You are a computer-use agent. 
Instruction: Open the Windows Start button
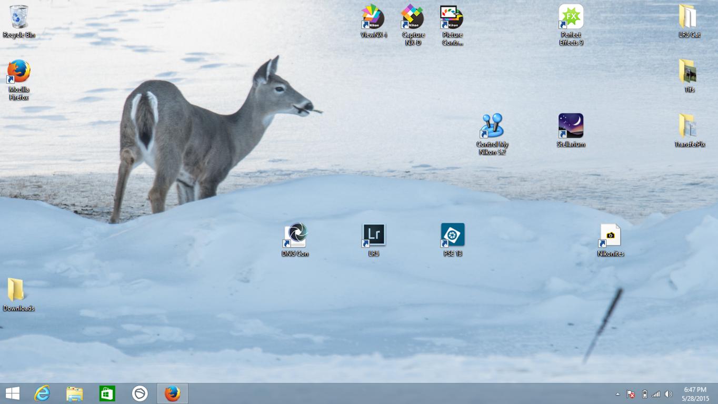[x=12, y=393]
